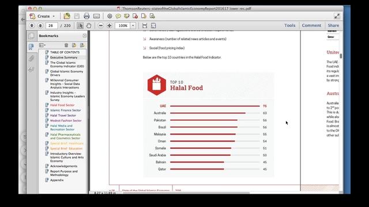369x207 pixels.
Task: Open the Tools pane
Action: (289, 25)
